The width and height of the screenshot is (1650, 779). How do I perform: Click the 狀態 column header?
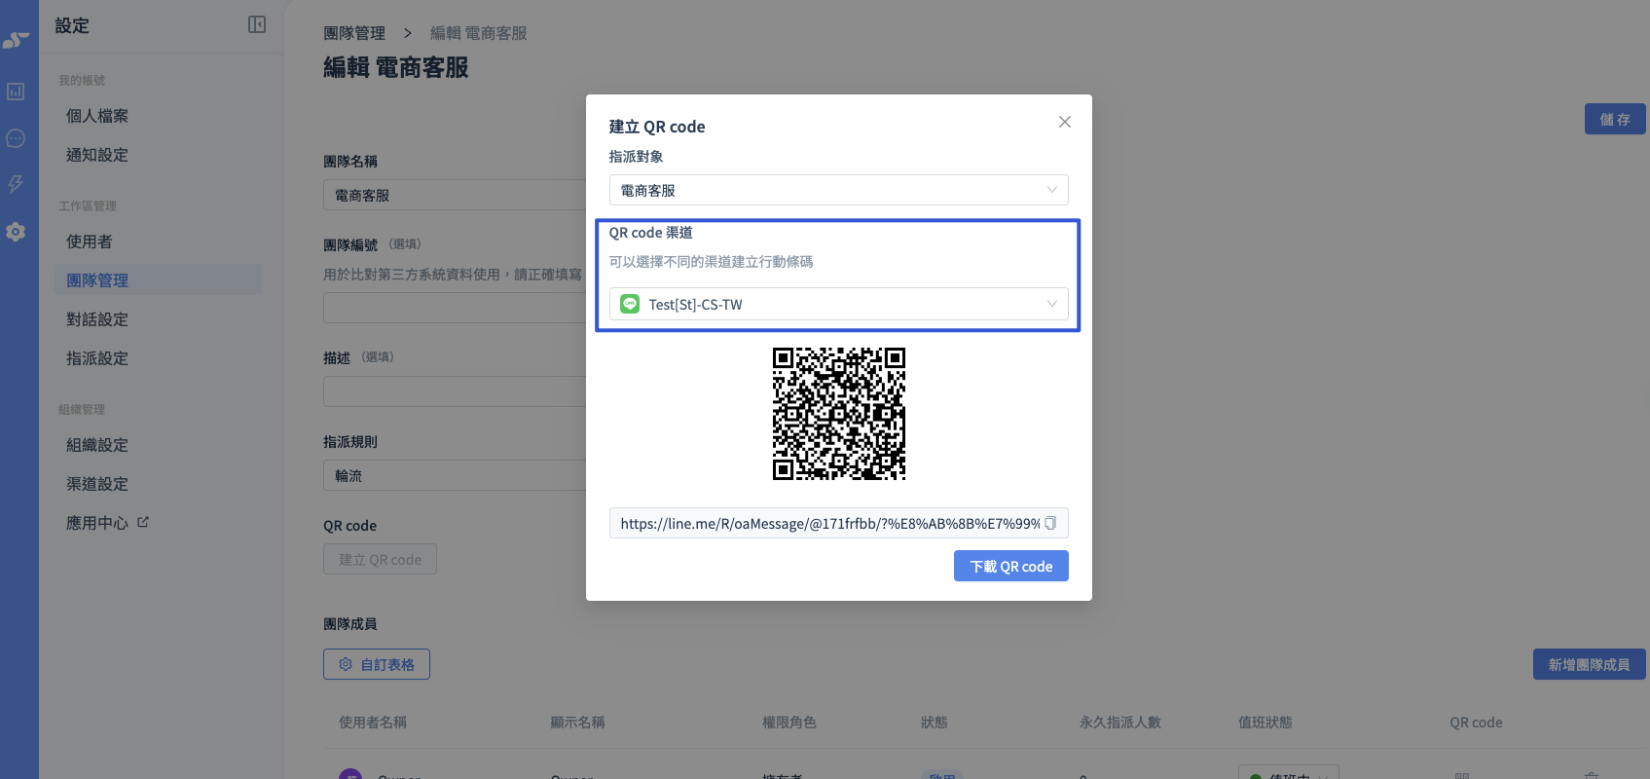point(935,723)
